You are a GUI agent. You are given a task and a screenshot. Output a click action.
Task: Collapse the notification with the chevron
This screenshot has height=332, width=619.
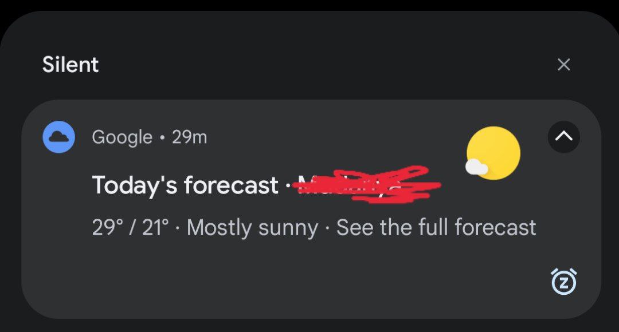tap(564, 137)
